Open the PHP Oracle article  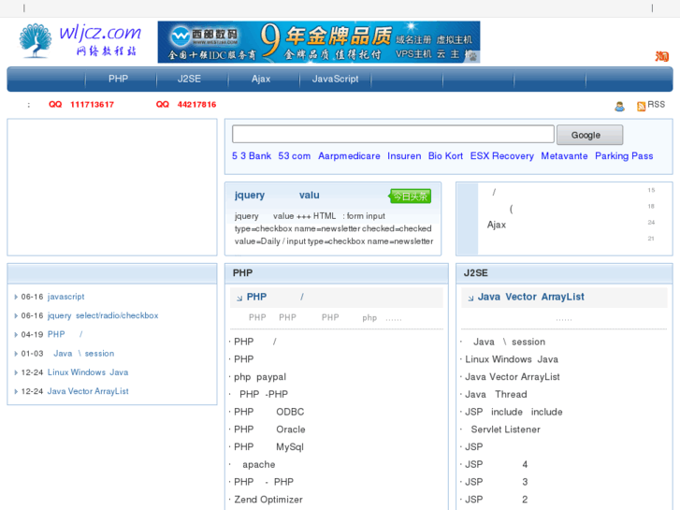point(269,430)
